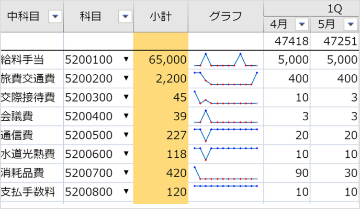360x209 pixels.
Task: Expand the 5200400 account code dropdown
Action: click(x=126, y=116)
